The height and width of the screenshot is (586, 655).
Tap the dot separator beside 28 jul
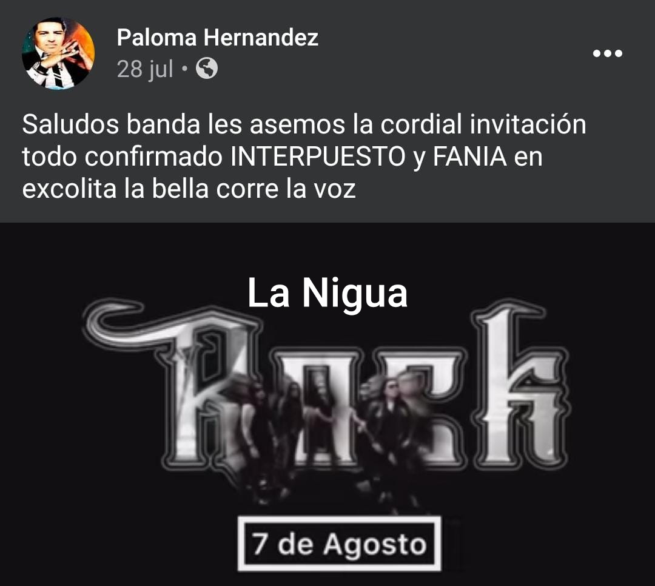(184, 69)
